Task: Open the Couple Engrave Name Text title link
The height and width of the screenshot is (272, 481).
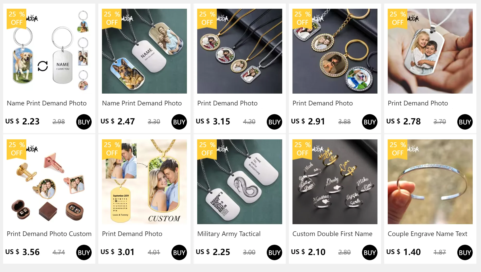Action: [427, 234]
